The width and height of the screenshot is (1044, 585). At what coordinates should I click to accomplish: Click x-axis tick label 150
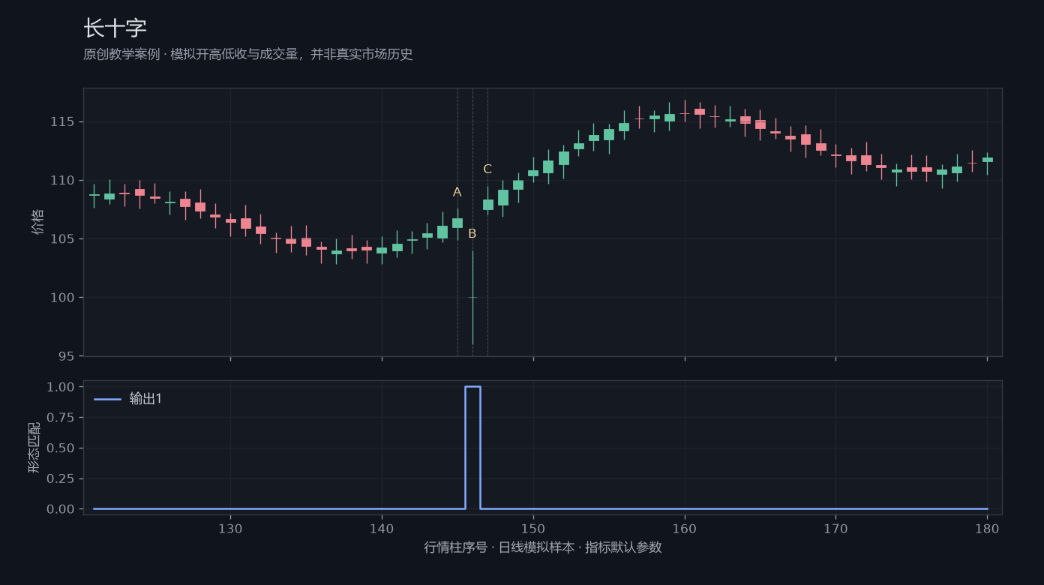533,528
